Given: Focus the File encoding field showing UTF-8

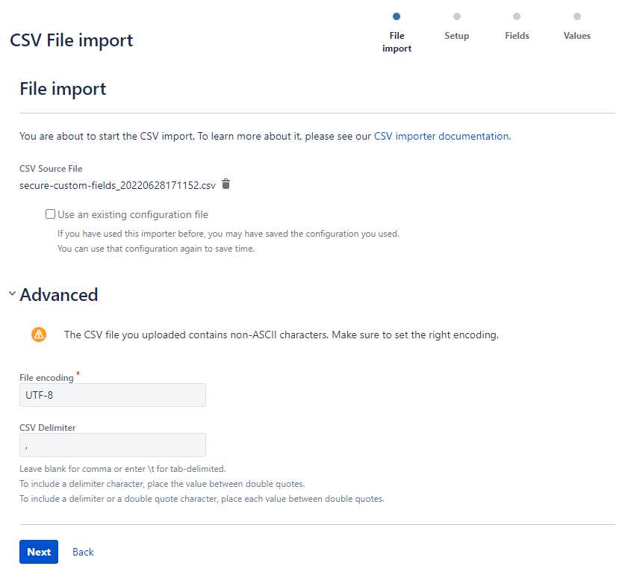Looking at the screenshot, I should (x=112, y=395).
